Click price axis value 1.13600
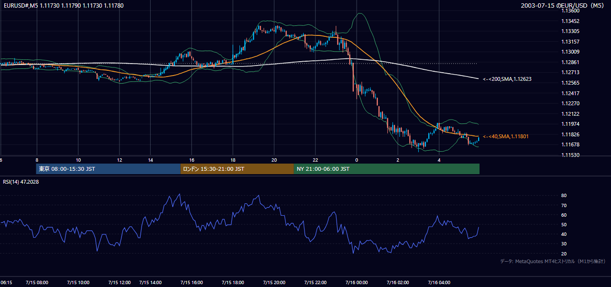The height and width of the screenshot is (287, 611). point(571,11)
